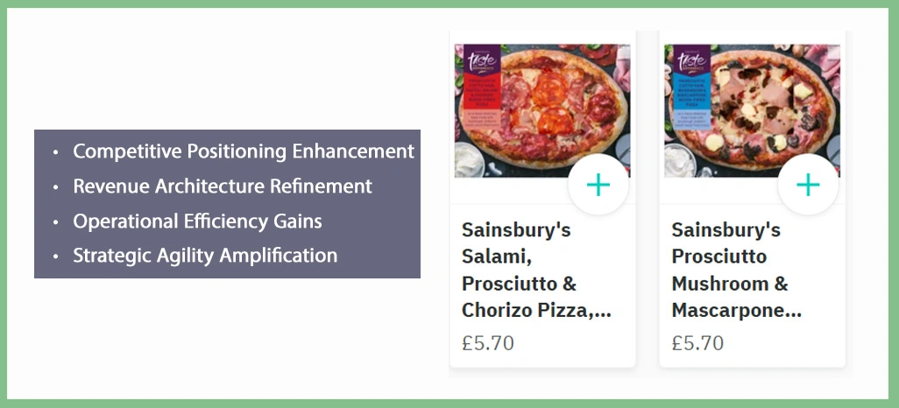The width and height of the screenshot is (899, 408).
Task: Add Salami, Prosciutto & Chorizo Pizza to basket
Action: tap(598, 185)
